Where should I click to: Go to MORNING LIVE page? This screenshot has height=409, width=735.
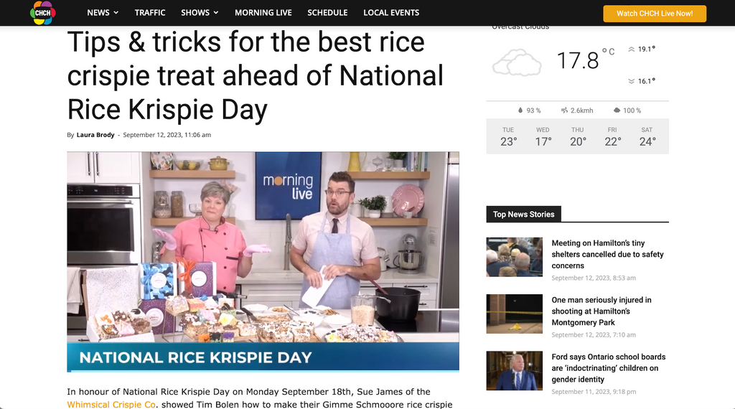(x=263, y=13)
